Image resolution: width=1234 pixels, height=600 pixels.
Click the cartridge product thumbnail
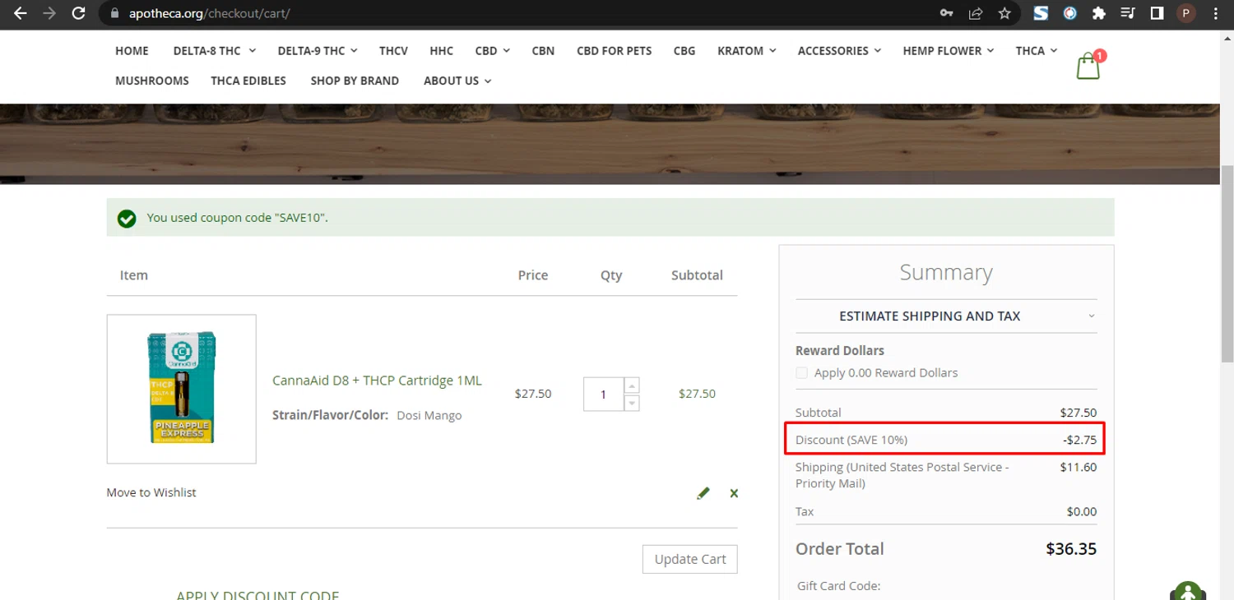pyautogui.click(x=182, y=389)
